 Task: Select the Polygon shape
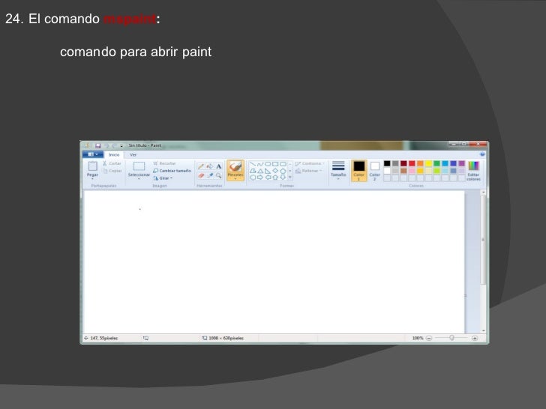tap(253, 171)
